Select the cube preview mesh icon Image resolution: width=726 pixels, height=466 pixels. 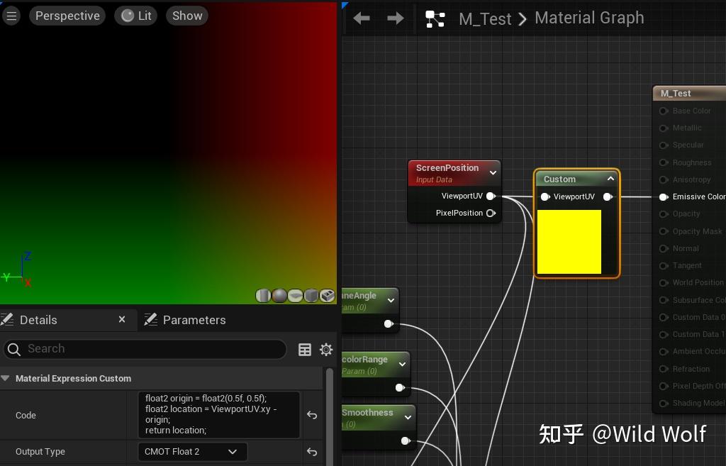pos(310,296)
